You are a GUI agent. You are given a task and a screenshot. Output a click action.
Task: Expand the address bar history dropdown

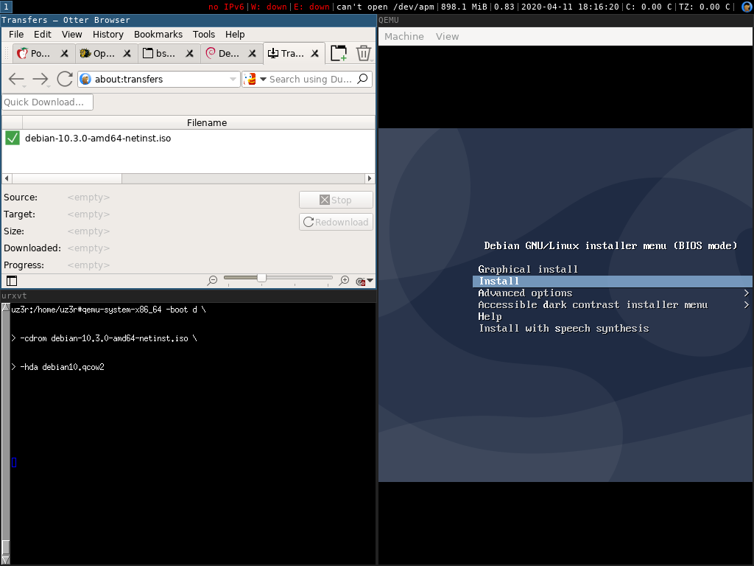233,79
